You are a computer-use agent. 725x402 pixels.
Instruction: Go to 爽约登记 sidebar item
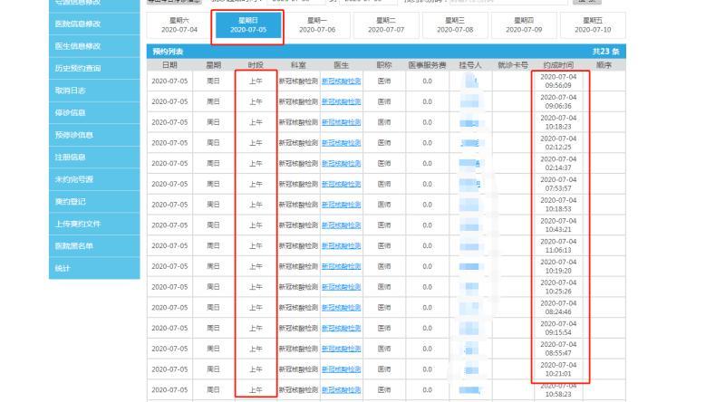[94, 202]
